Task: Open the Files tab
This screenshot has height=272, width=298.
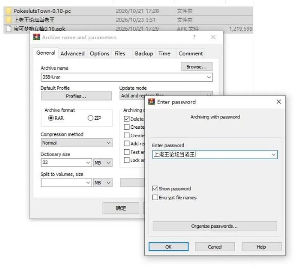Action: pos(120,54)
